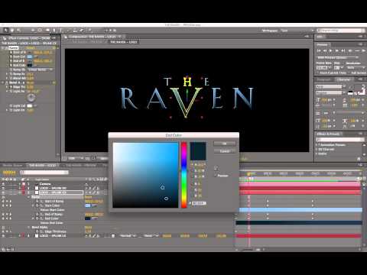The width and height of the screenshot is (367, 275).
Task: Click THE RAVEN - LOGO breadcrumb in viewer
Action: point(124,42)
